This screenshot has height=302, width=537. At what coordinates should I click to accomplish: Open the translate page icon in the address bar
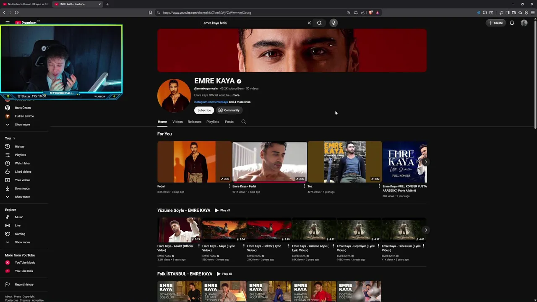(x=349, y=13)
